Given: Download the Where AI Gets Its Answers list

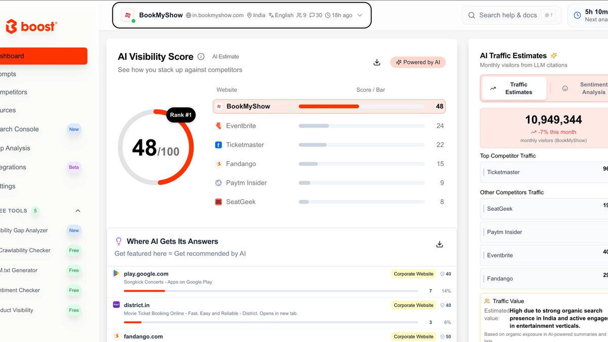Looking at the screenshot, I should [x=439, y=244].
